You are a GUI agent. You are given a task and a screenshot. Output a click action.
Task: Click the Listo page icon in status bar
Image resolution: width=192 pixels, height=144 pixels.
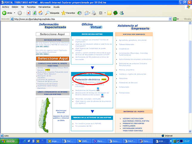[2, 136]
